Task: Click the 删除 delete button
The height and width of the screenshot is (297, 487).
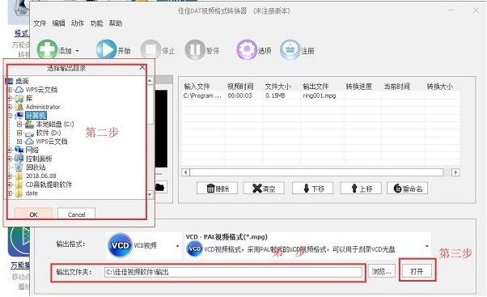Action: tap(217, 189)
